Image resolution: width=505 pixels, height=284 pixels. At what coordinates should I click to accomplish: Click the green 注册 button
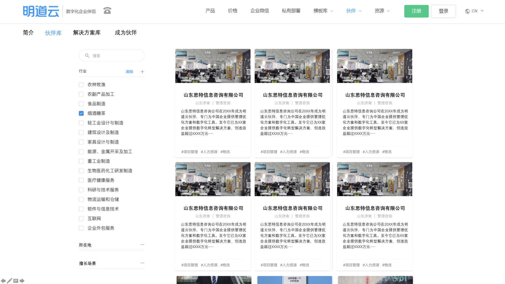coord(416,11)
